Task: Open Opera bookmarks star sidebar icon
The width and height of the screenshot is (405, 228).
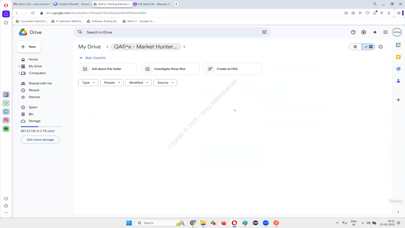Action: pyautogui.click(x=6, y=23)
